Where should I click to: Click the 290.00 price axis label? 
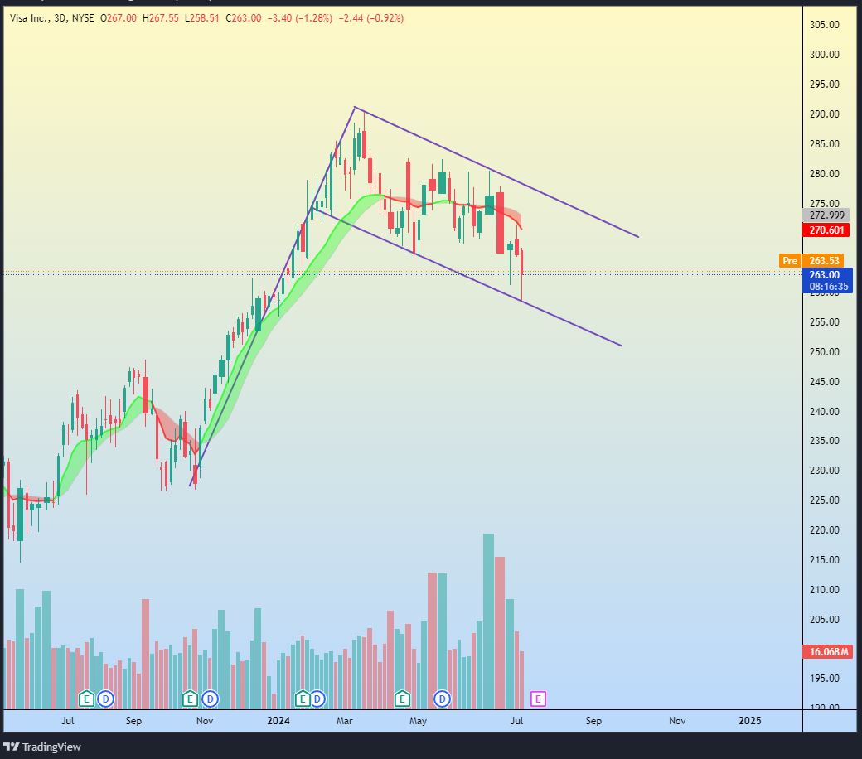(824, 114)
